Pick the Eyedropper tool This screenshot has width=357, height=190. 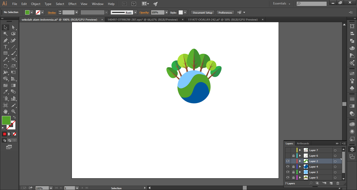(x=5, y=92)
